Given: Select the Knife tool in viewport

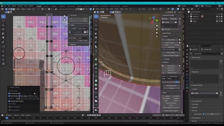Looking at the screenshot, I should click(x=96, y=77).
